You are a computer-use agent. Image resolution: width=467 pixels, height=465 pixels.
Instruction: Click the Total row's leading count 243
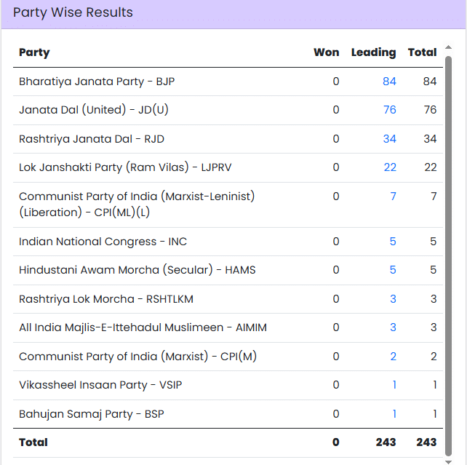click(386, 442)
